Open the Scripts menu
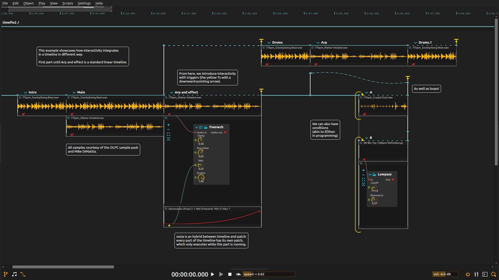The width and height of the screenshot is (499, 280). coord(68,3)
